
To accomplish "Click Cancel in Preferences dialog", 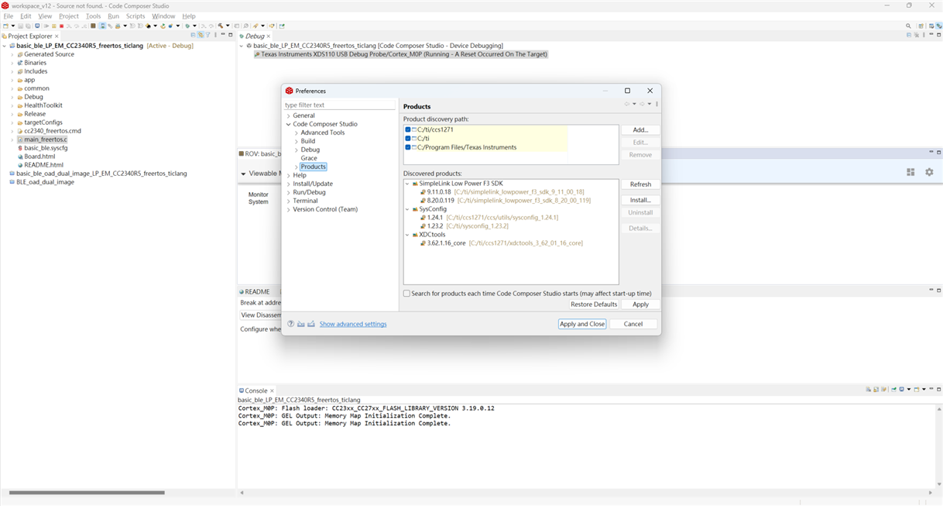I will tap(633, 324).
